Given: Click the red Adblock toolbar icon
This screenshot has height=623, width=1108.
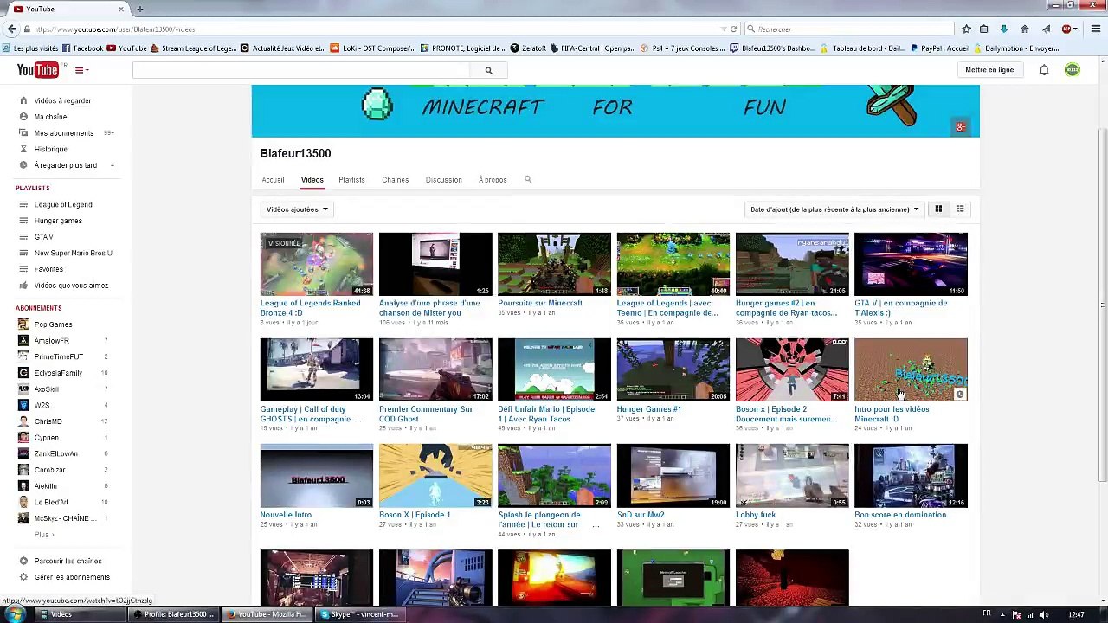Looking at the screenshot, I should 1066,29.
